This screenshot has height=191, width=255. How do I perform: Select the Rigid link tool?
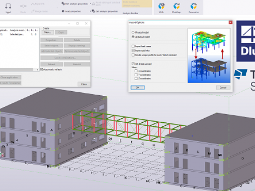pyautogui.click(x=38, y=4)
